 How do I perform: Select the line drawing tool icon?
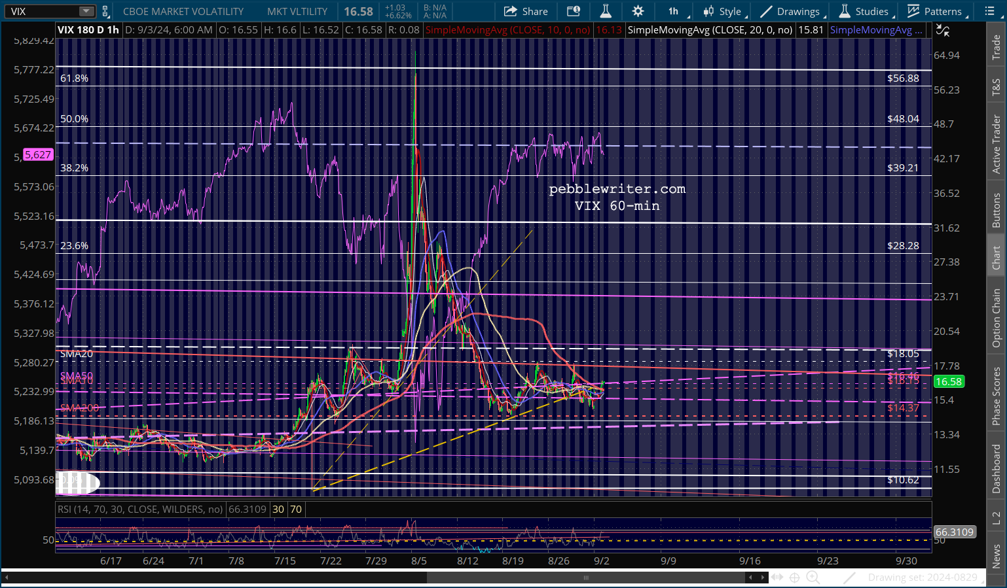pos(849,577)
